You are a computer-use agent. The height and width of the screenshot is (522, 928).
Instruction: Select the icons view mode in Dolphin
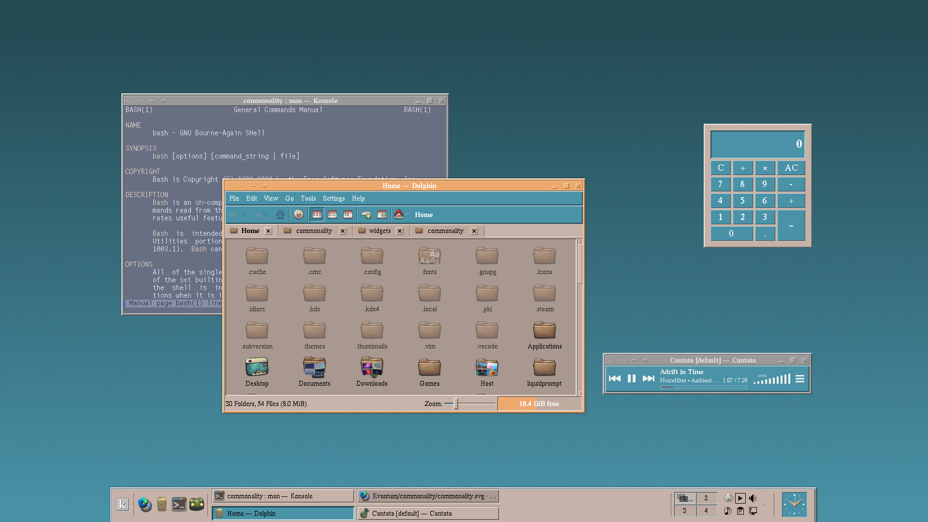317,214
